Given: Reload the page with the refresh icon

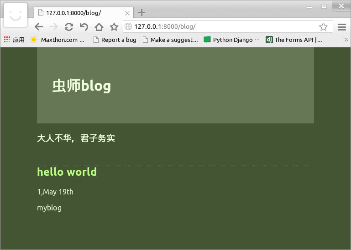Looking at the screenshot, I should coord(69,27).
